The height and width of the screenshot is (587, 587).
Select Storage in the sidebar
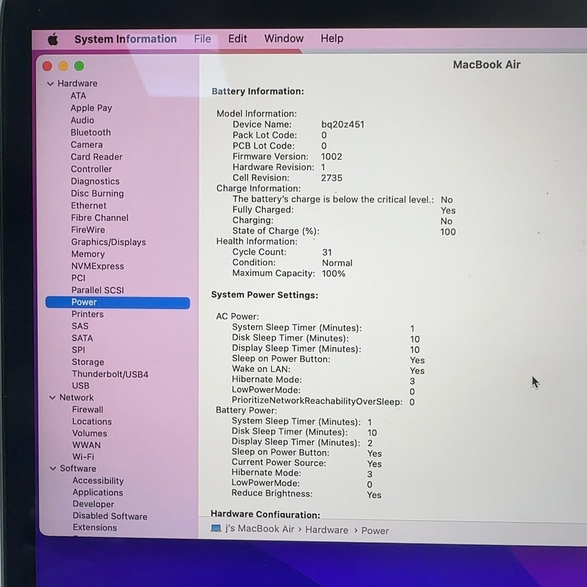(88, 362)
